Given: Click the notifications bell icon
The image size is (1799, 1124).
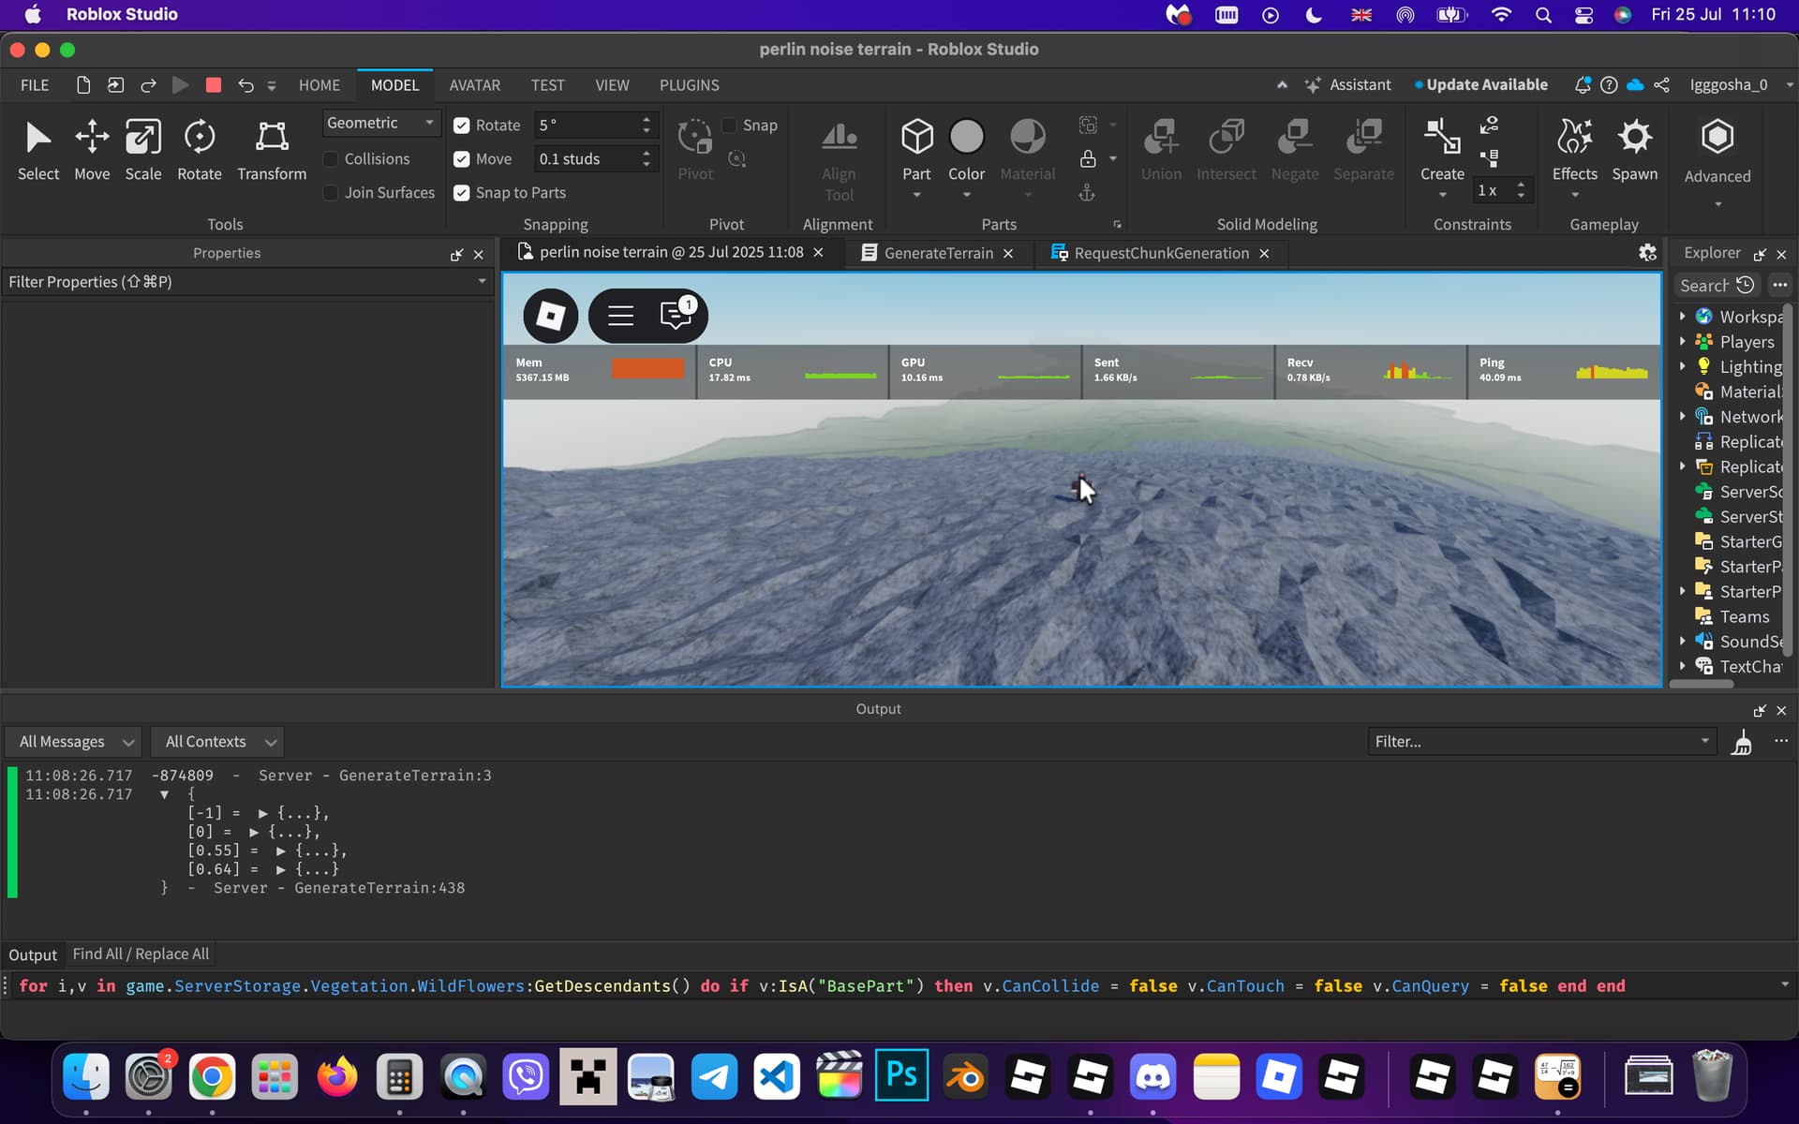Looking at the screenshot, I should pos(1583,84).
